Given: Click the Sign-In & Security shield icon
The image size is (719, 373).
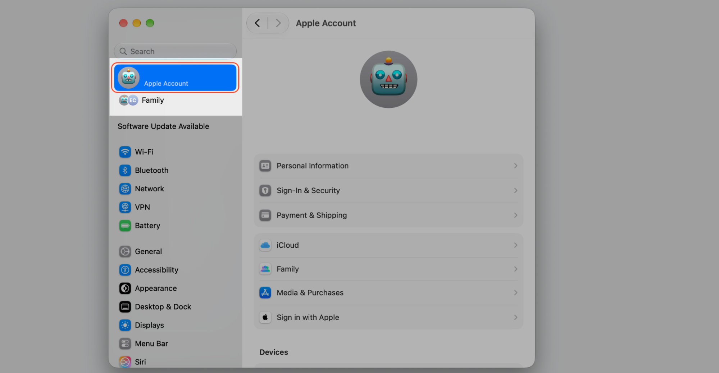Looking at the screenshot, I should [x=265, y=191].
